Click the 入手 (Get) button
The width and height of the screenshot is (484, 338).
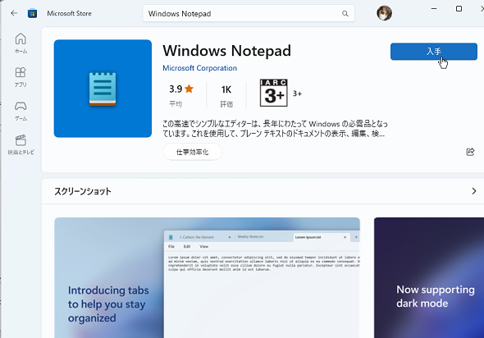(x=434, y=52)
